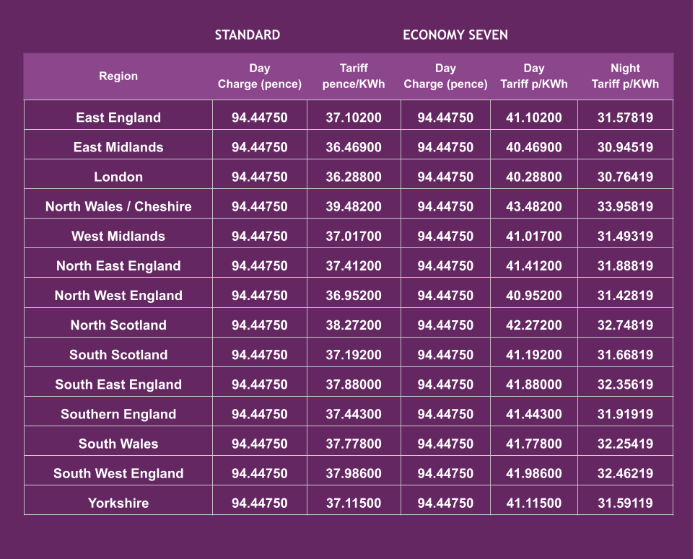
Task: Click East Midlands standard tariff 36.46900
Action: click(354, 147)
